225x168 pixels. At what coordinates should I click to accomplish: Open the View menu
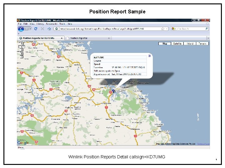click(32, 24)
